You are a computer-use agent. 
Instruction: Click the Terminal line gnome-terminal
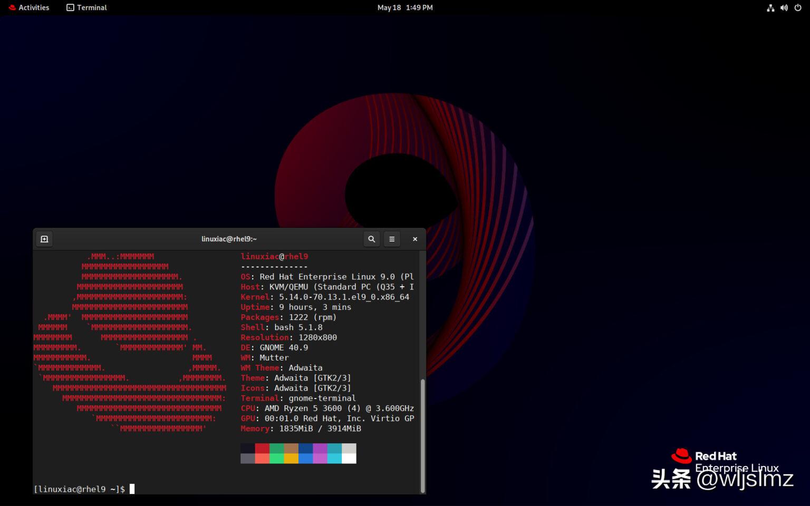(298, 398)
